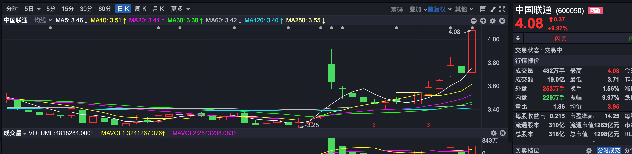This screenshot has width=632, height=154.
Task: Select the drawing brush tool
Action: (x=493, y=9)
